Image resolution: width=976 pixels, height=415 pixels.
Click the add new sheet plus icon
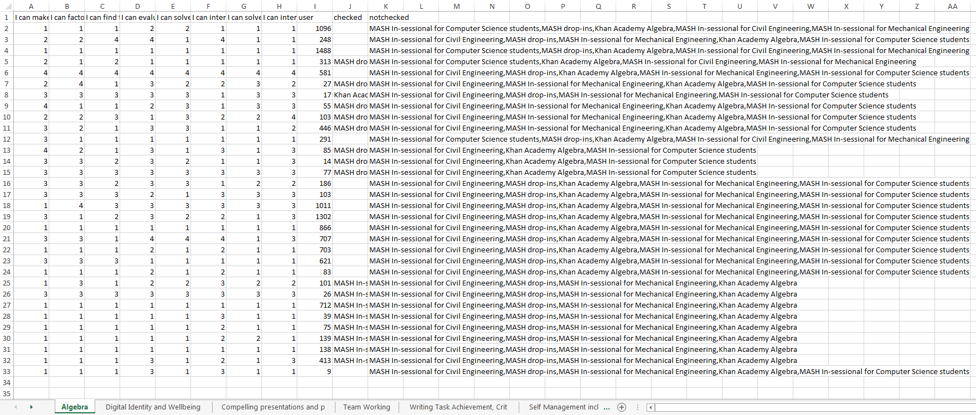[x=622, y=407]
